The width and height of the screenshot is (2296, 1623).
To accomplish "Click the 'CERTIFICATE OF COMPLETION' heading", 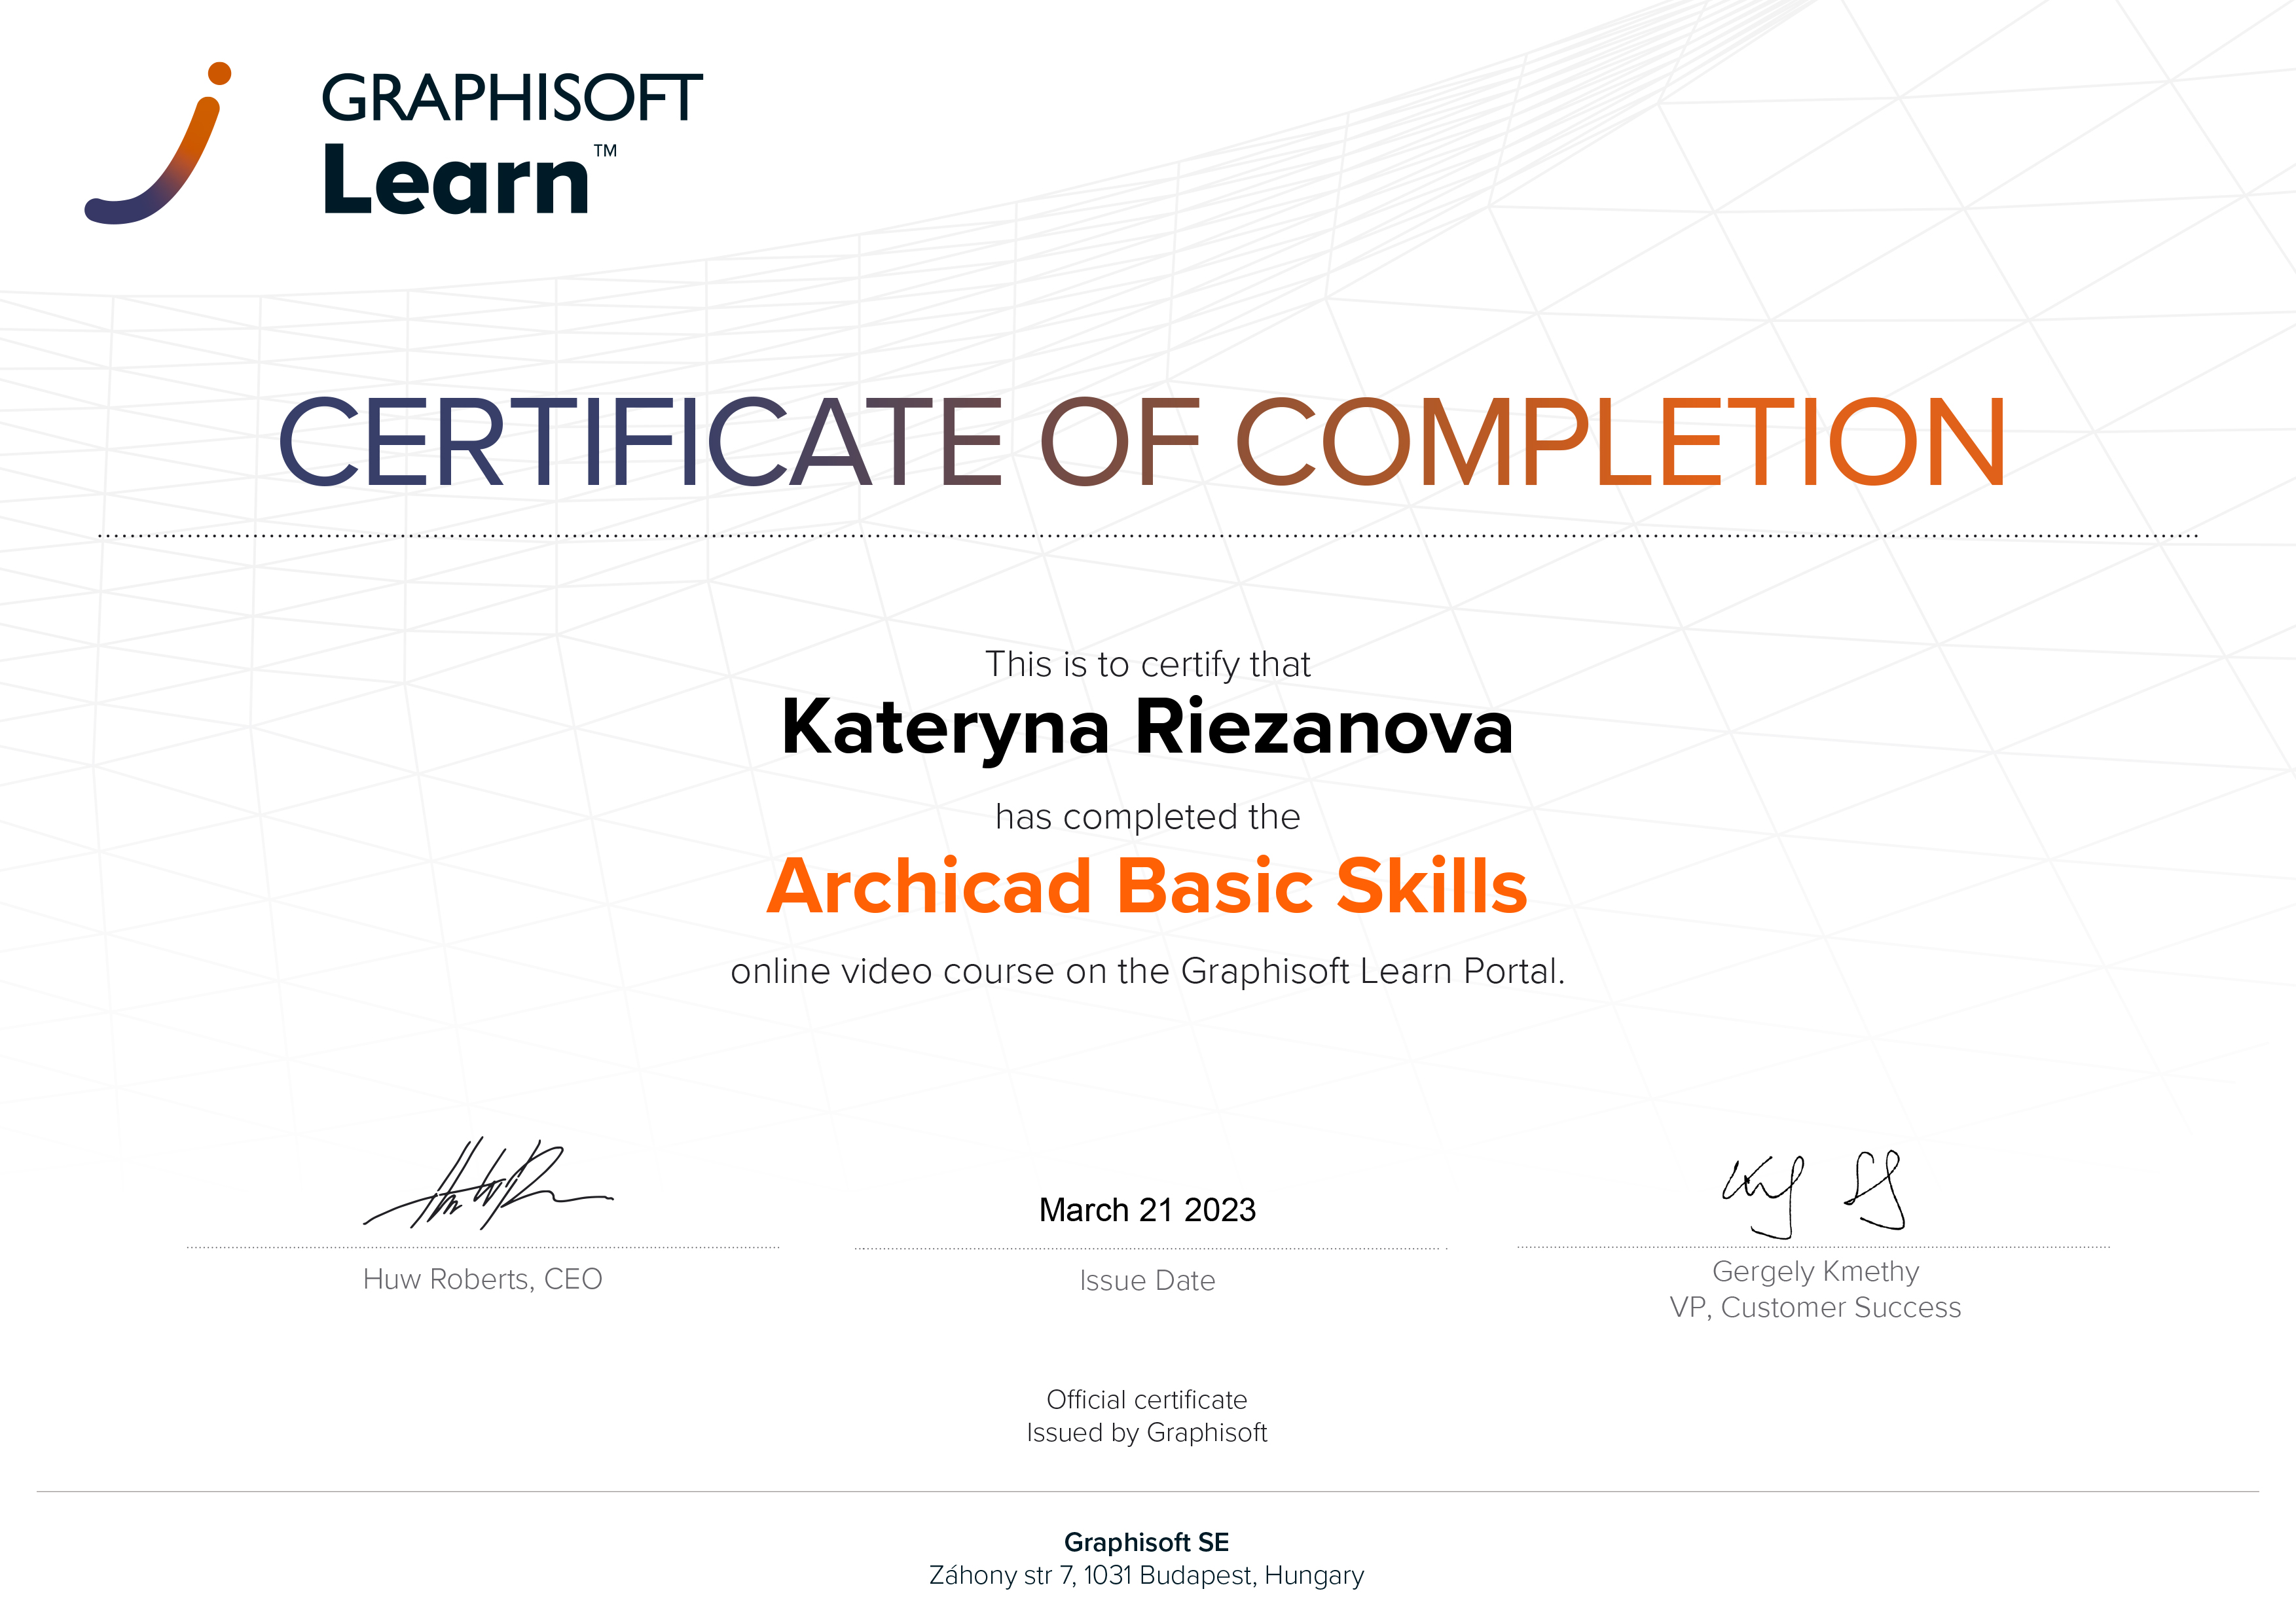I will [x=1142, y=442].
